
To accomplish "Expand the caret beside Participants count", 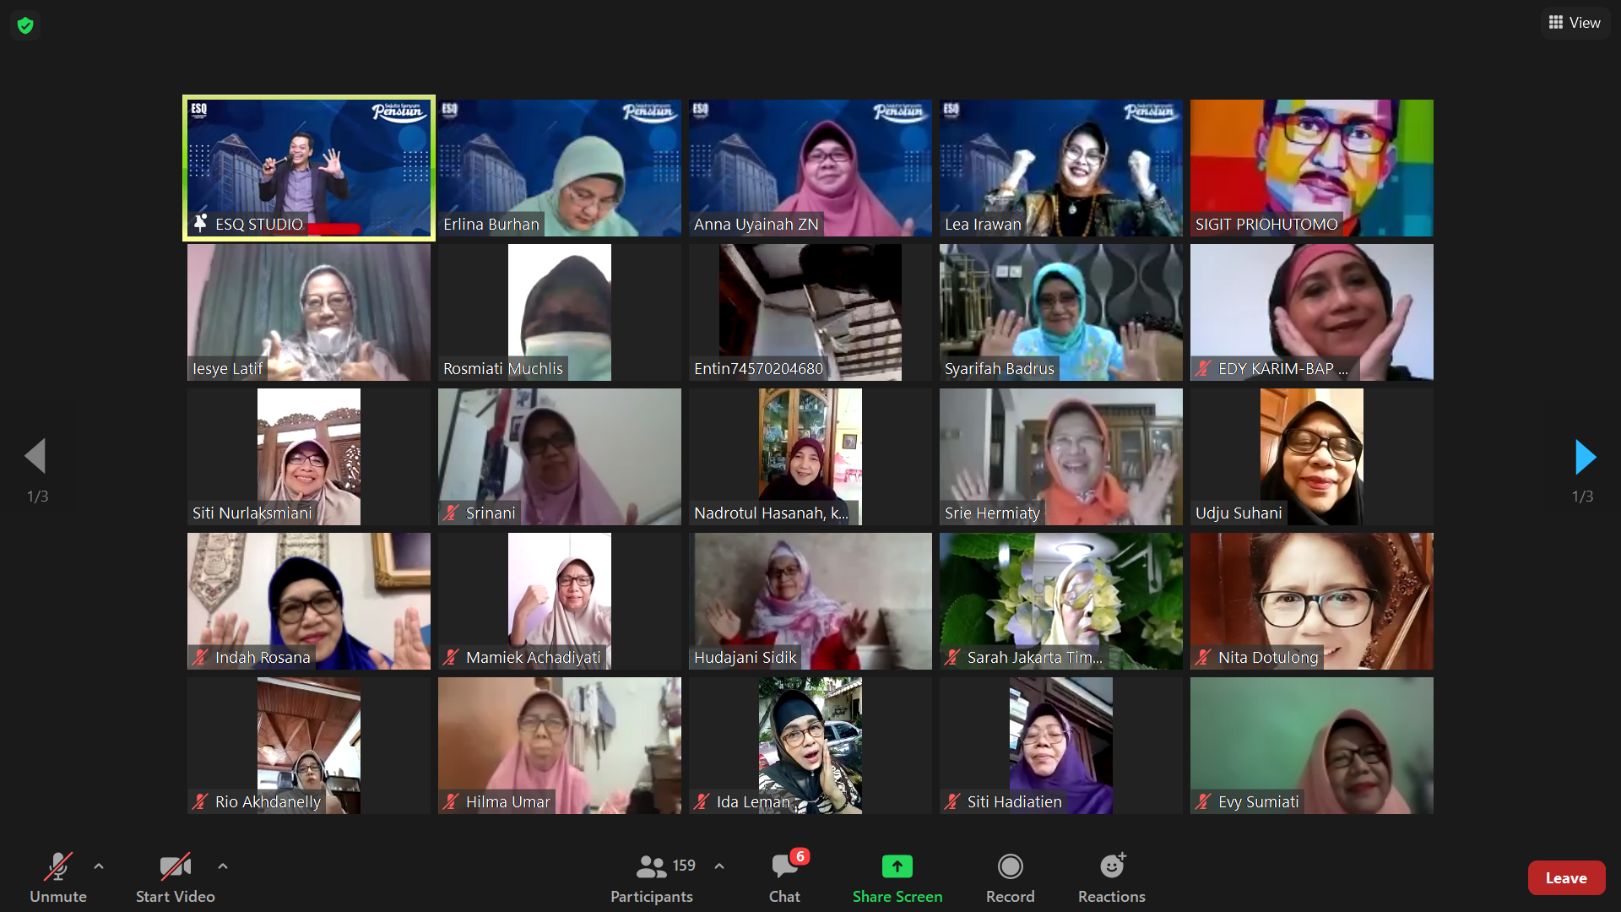I will point(719,866).
